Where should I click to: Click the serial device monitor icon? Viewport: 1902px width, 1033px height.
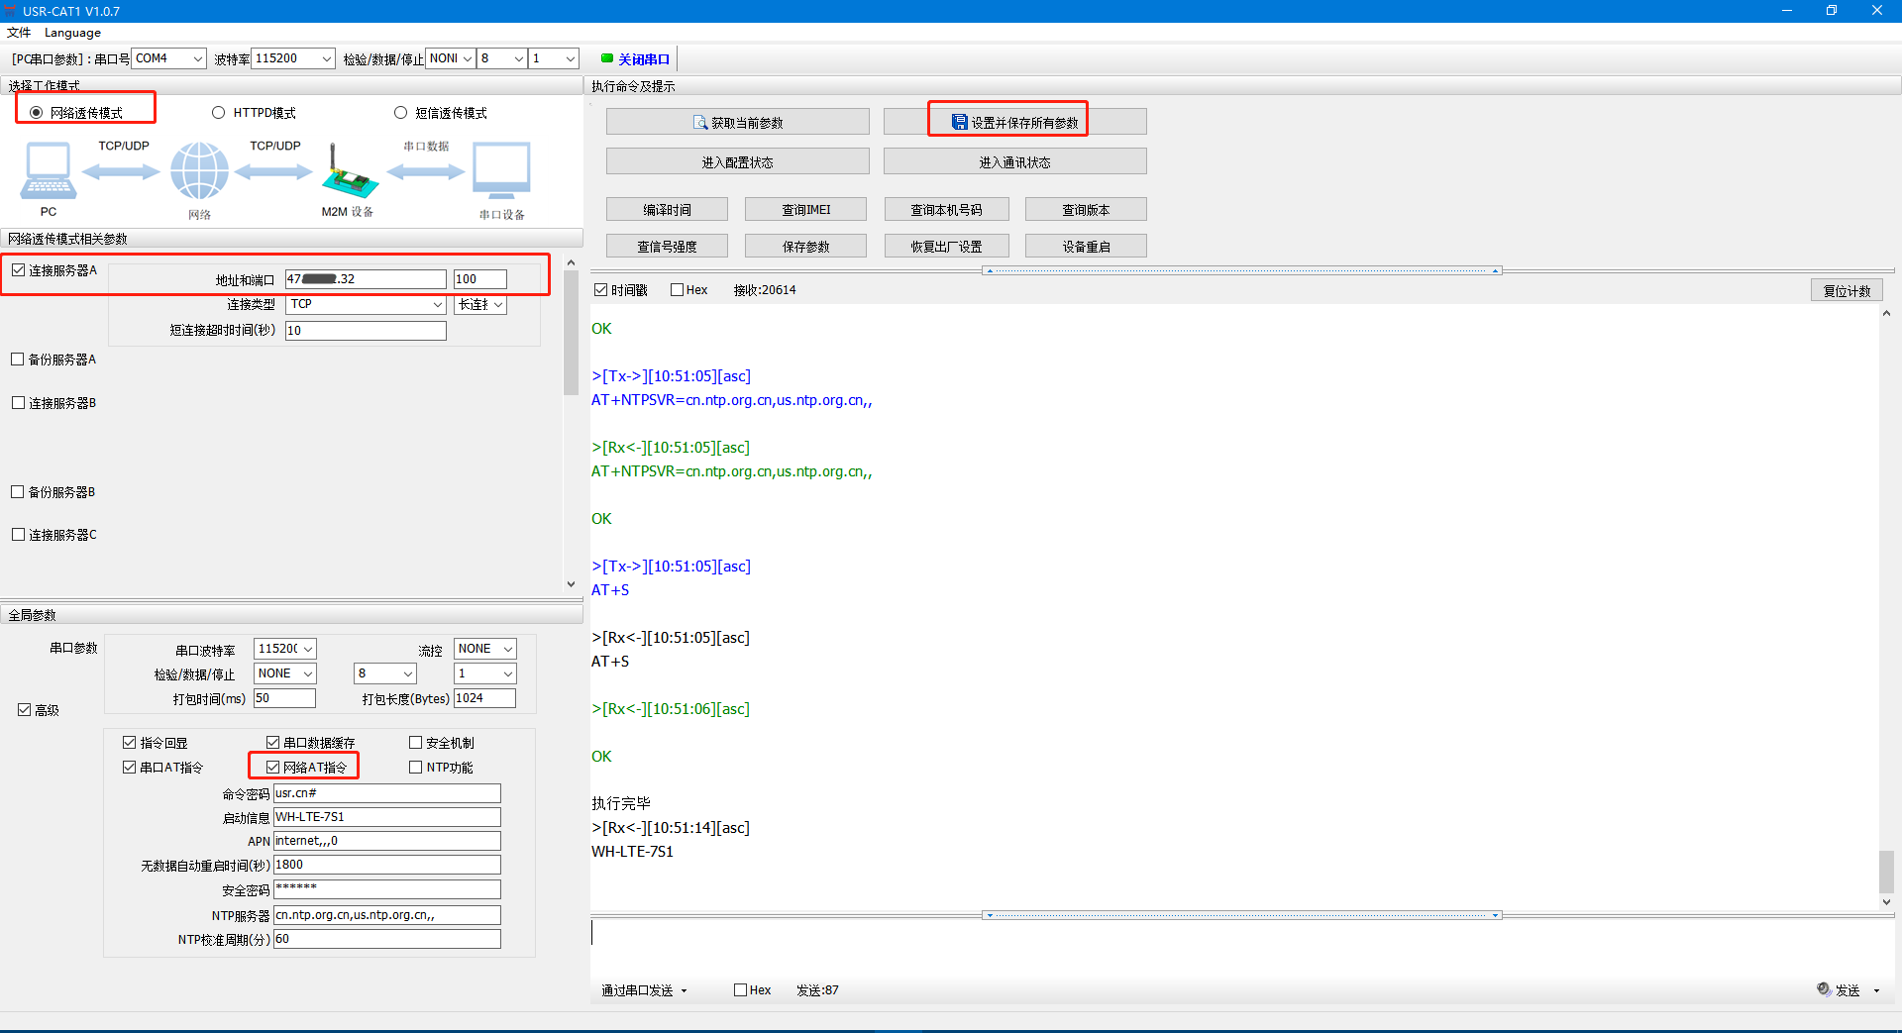click(501, 171)
